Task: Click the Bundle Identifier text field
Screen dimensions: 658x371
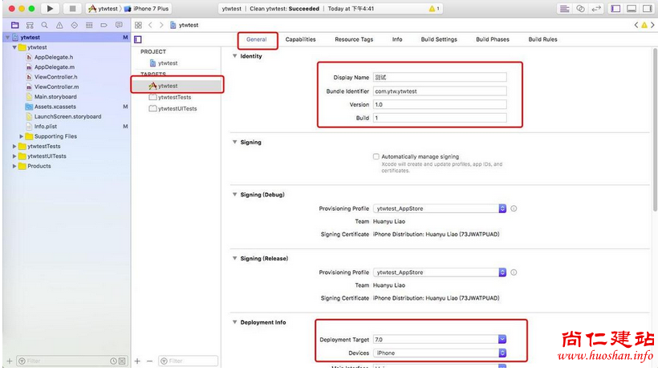Action: point(440,91)
